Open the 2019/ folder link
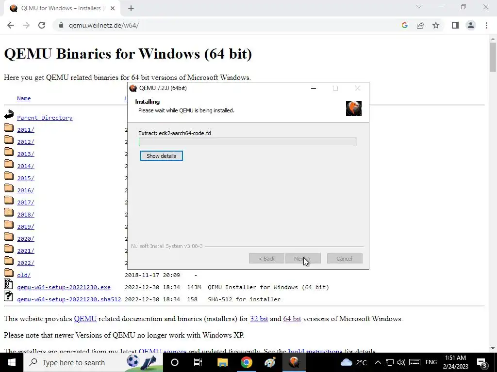This screenshot has width=497, height=372. [x=26, y=227]
